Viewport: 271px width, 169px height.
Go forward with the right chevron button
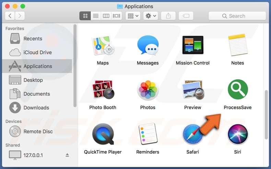pyautogui.click(x=20, y=16)
